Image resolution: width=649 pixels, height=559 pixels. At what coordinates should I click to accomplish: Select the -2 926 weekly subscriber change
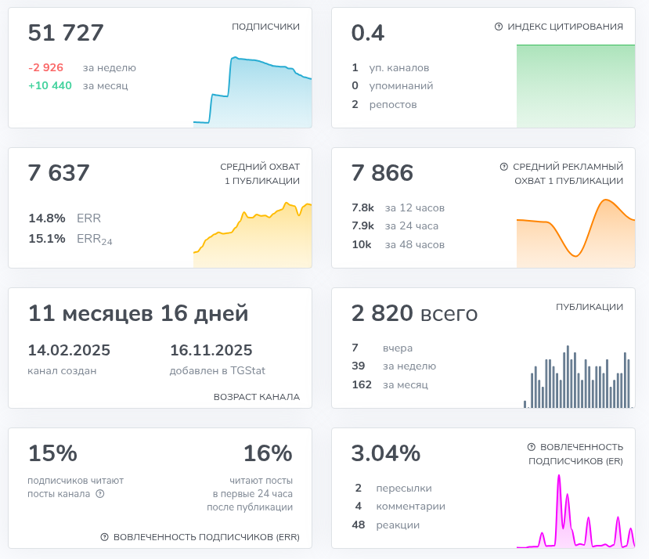[x=45, y=68]
